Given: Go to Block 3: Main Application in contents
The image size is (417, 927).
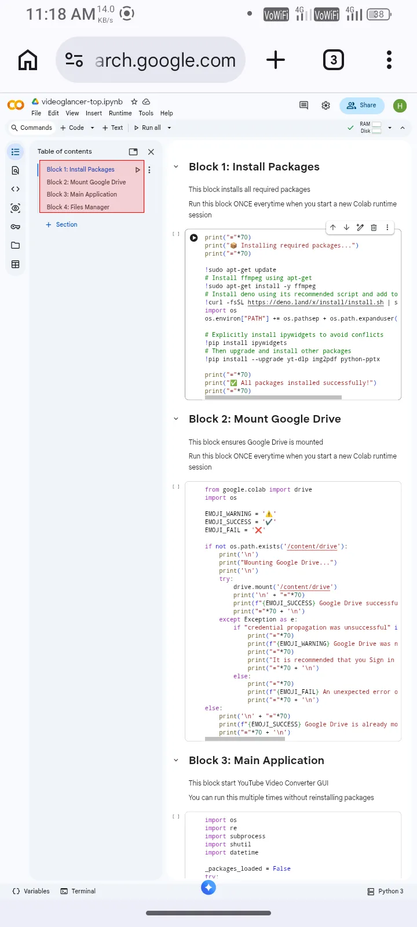Looking at the screenshot, I should pos(82,194).
